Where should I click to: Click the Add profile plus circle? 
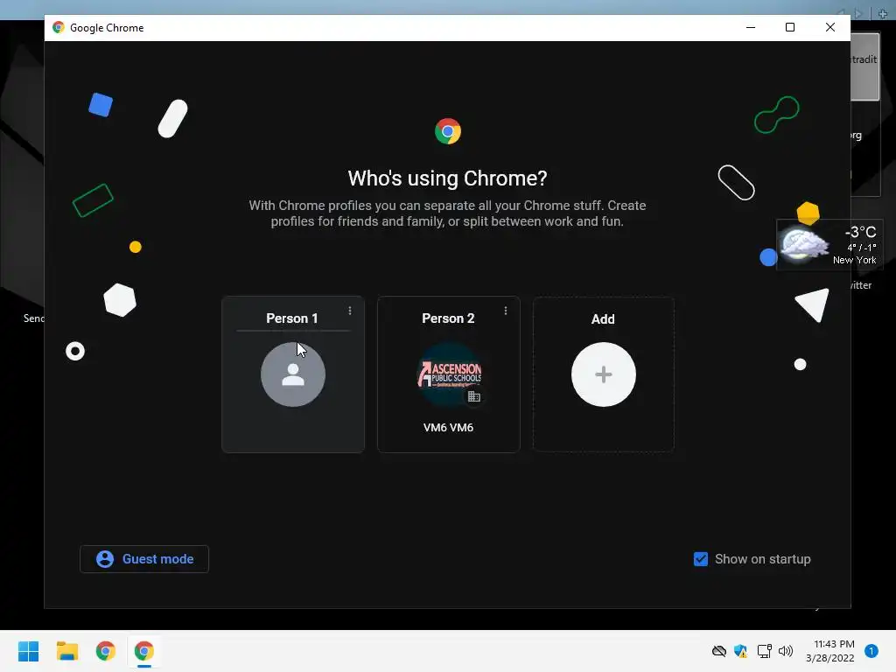604,374
